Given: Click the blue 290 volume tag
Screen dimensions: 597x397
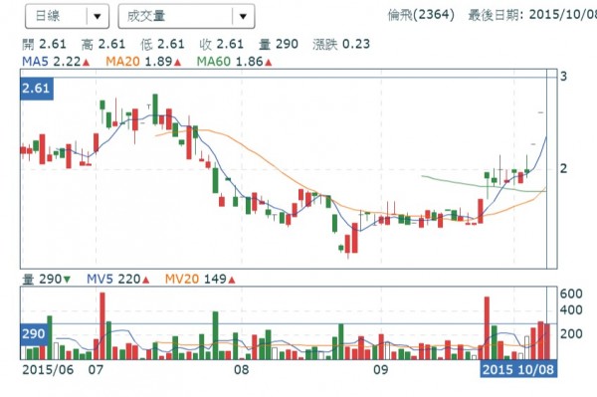Looking at the screenshot, I should pyautogui.click(x=34, y=334).
